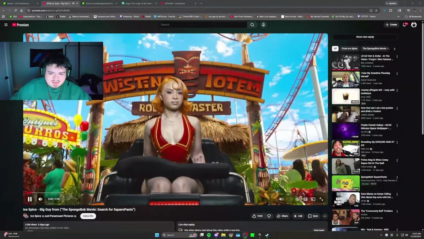Switch to theater mode

pos(305,199)
